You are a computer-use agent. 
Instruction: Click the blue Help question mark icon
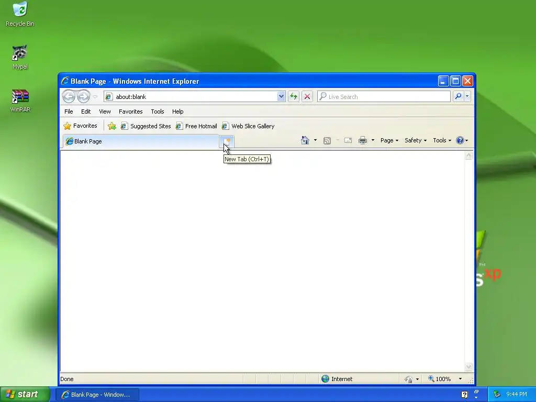coord(460,140)
